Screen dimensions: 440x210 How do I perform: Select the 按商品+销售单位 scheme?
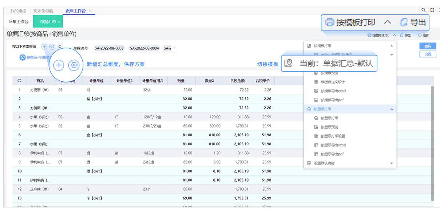35,57
